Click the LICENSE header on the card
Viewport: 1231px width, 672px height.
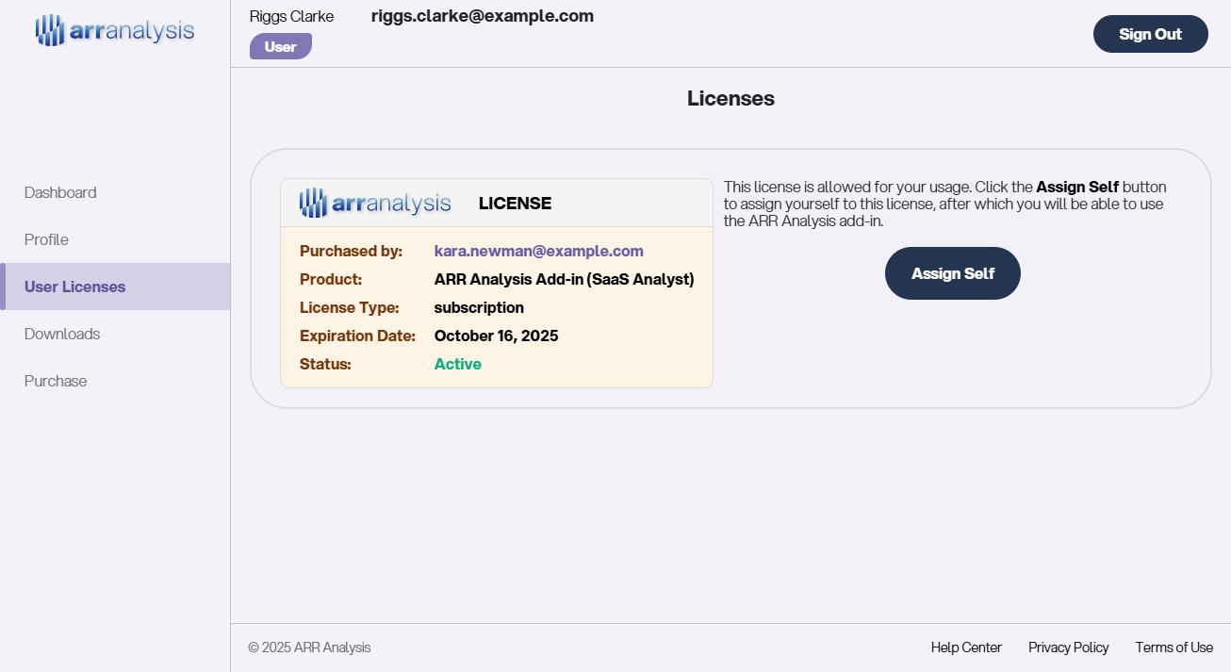(515, 203)
